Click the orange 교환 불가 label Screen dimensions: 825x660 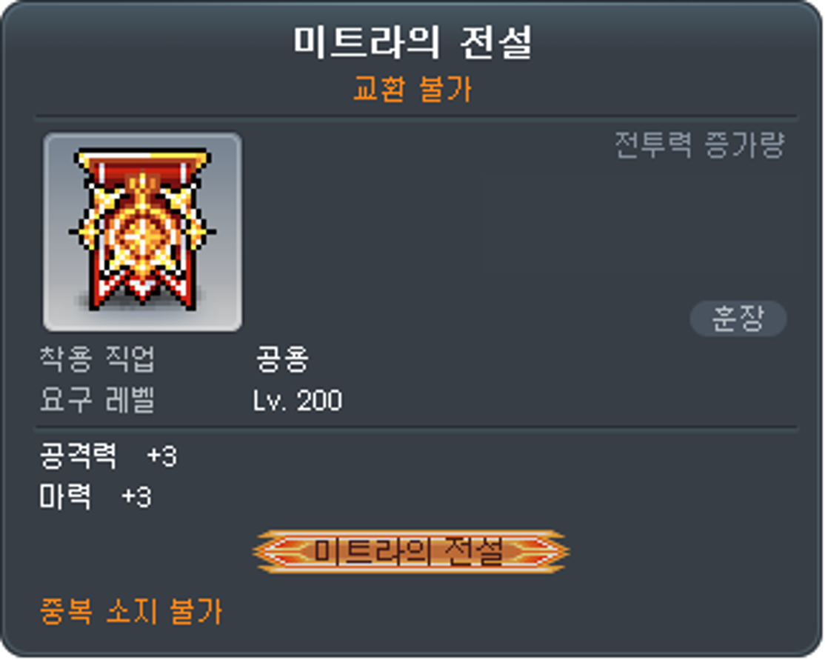point(413,88)
